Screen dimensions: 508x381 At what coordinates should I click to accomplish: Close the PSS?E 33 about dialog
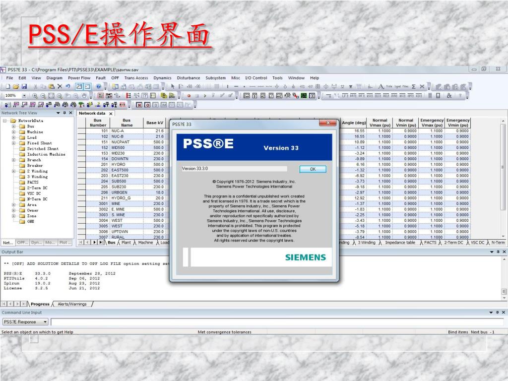328,123
